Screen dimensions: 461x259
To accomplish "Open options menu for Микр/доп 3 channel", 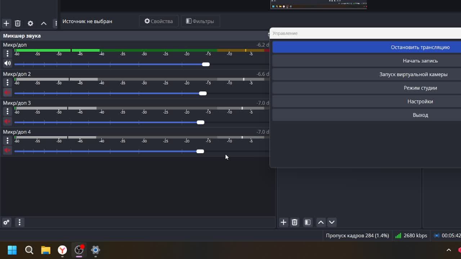I will click(7, 112).
